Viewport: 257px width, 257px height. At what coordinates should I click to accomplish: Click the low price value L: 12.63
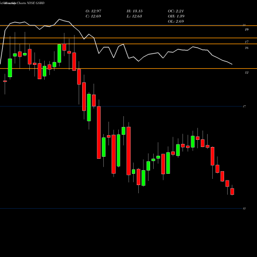click(134, 16)
